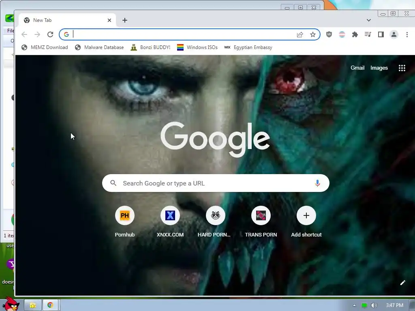Open File menu in background window
The height and width of the screenshot is (311, 415).
[10, 31]
